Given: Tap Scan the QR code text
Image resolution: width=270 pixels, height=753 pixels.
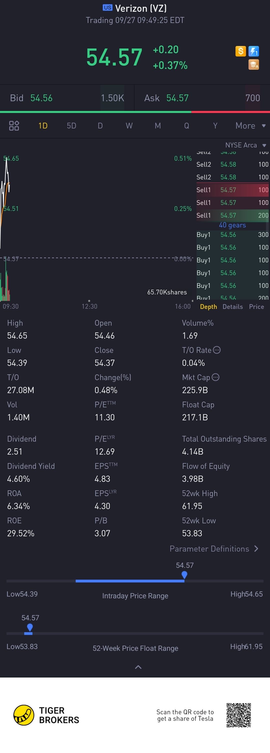Looking at the screenshot, I should pos(185,715).
